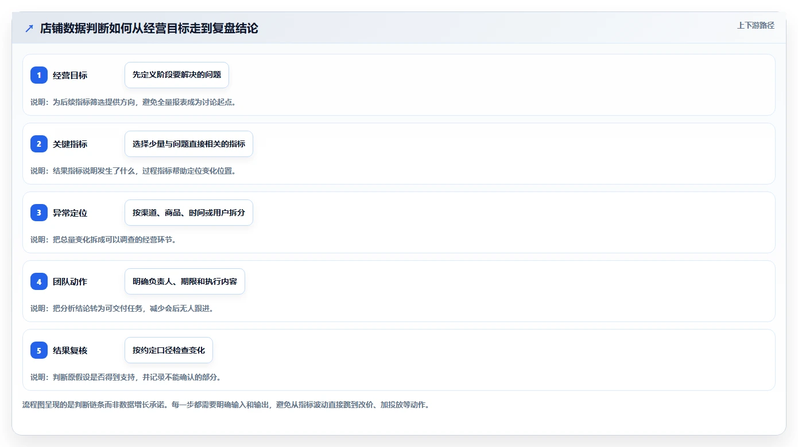Click the footer paragraph starting 流程图呈现的是判断链条
Screen dimensions: 798x447
coord(226,405)
